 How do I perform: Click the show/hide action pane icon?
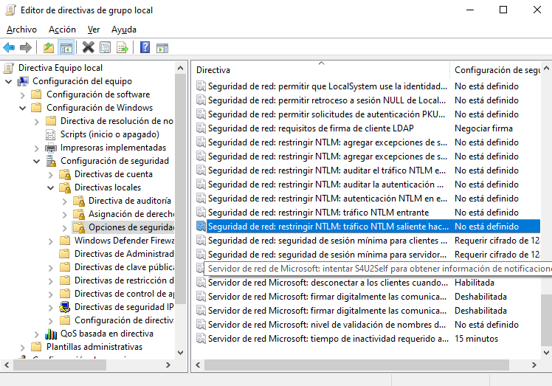click(x=162, y=48)
